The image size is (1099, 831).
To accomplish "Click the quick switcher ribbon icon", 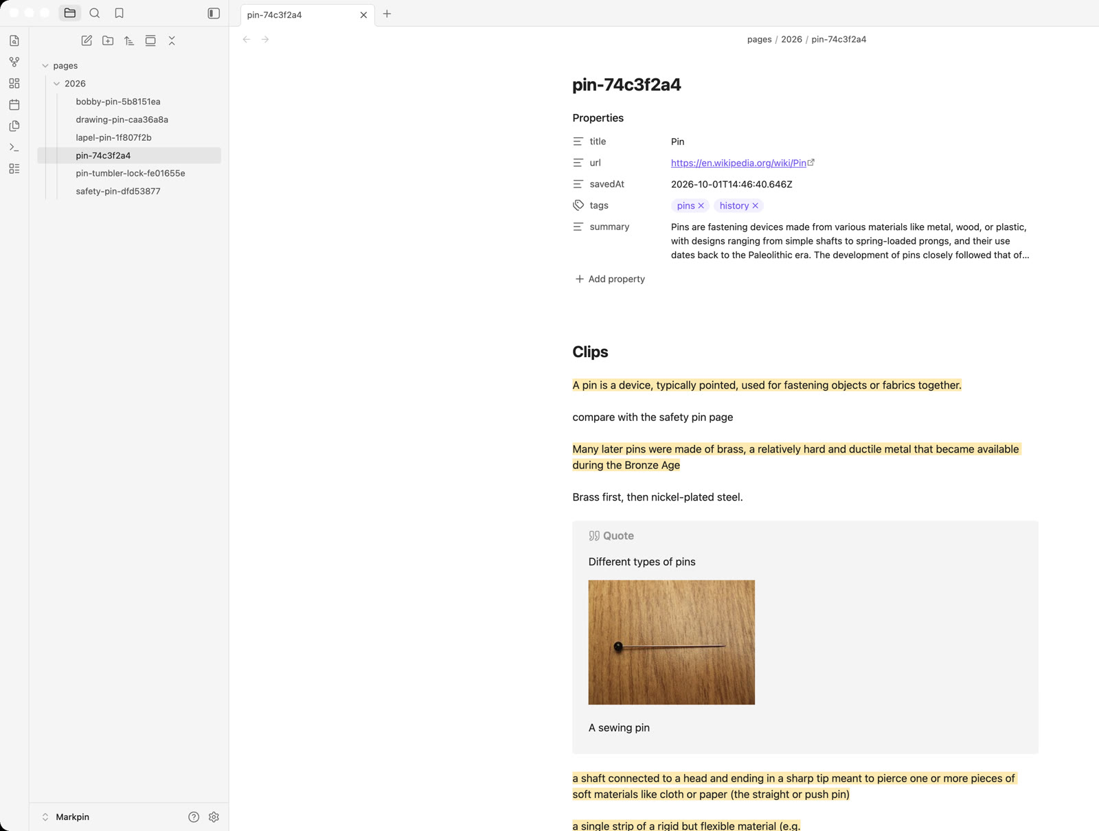I will [14, 41].
